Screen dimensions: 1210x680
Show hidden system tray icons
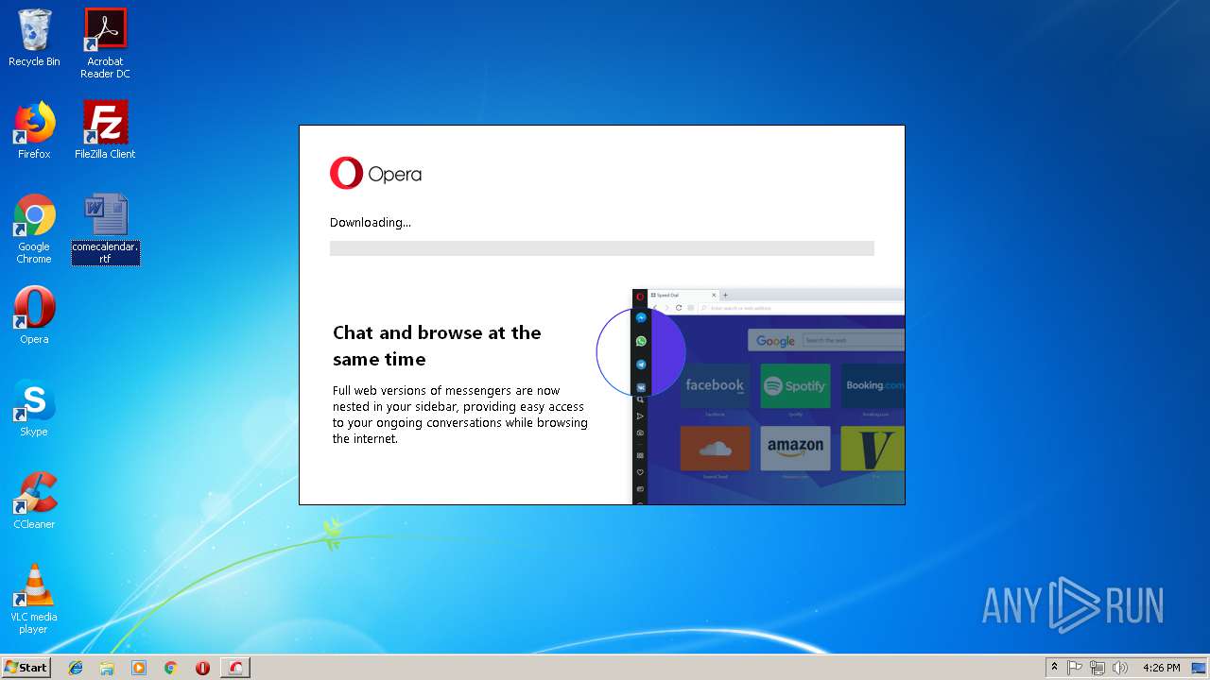point(1054,668)
